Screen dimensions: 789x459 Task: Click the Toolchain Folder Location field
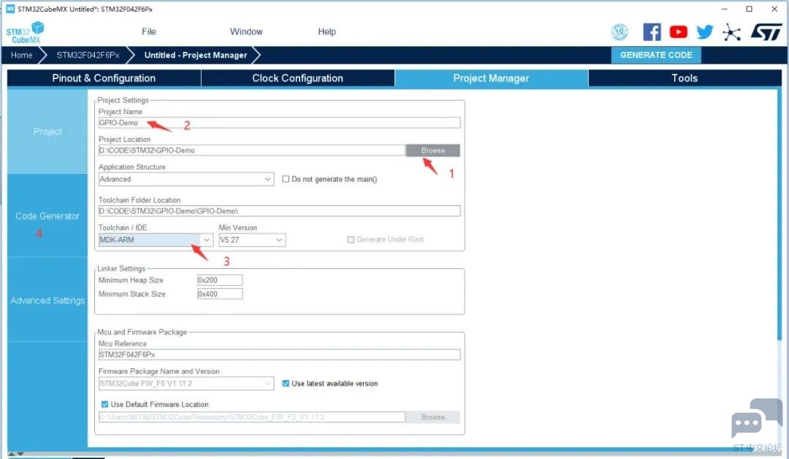279,211
